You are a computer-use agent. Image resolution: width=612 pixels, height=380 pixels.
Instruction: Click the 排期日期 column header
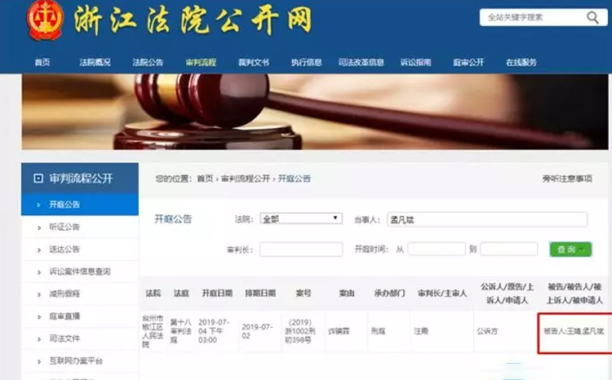[260, 293]
